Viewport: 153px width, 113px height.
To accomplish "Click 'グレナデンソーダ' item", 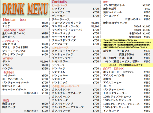I will (13, 54).
